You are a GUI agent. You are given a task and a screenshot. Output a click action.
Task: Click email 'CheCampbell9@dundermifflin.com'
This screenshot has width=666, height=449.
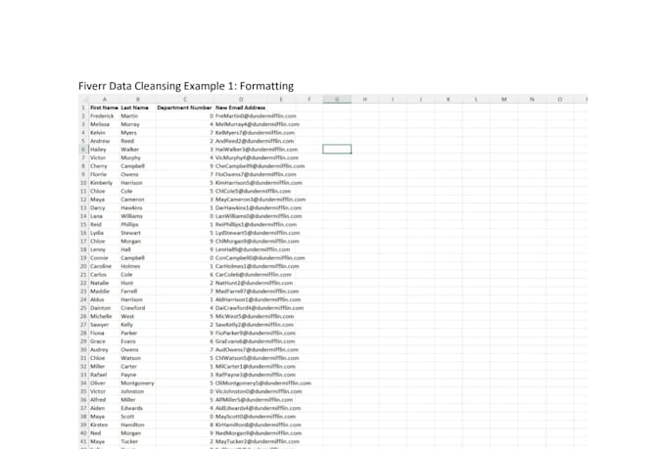point(260,166)
